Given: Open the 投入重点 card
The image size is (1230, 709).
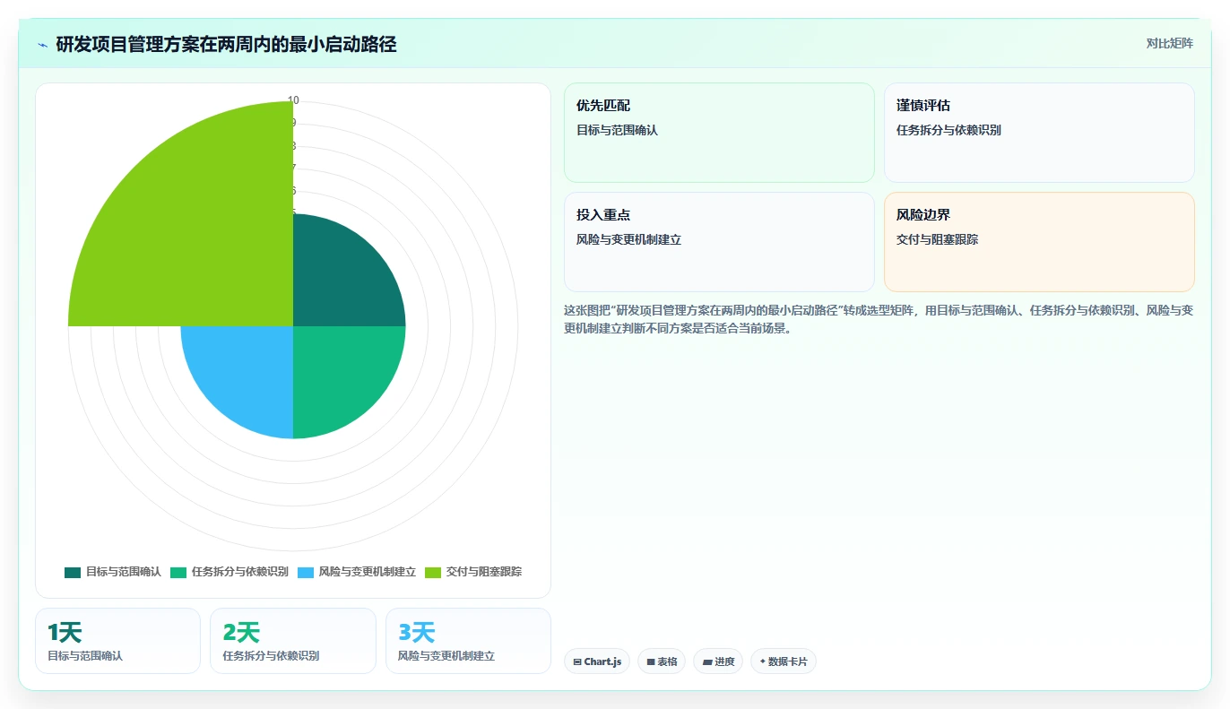Looking at the screenshot, I should coord(719,242).
